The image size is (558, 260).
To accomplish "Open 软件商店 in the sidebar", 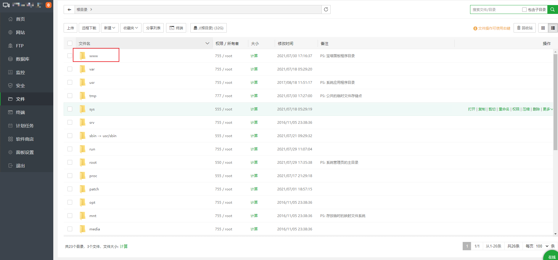I will pos(27,139).
